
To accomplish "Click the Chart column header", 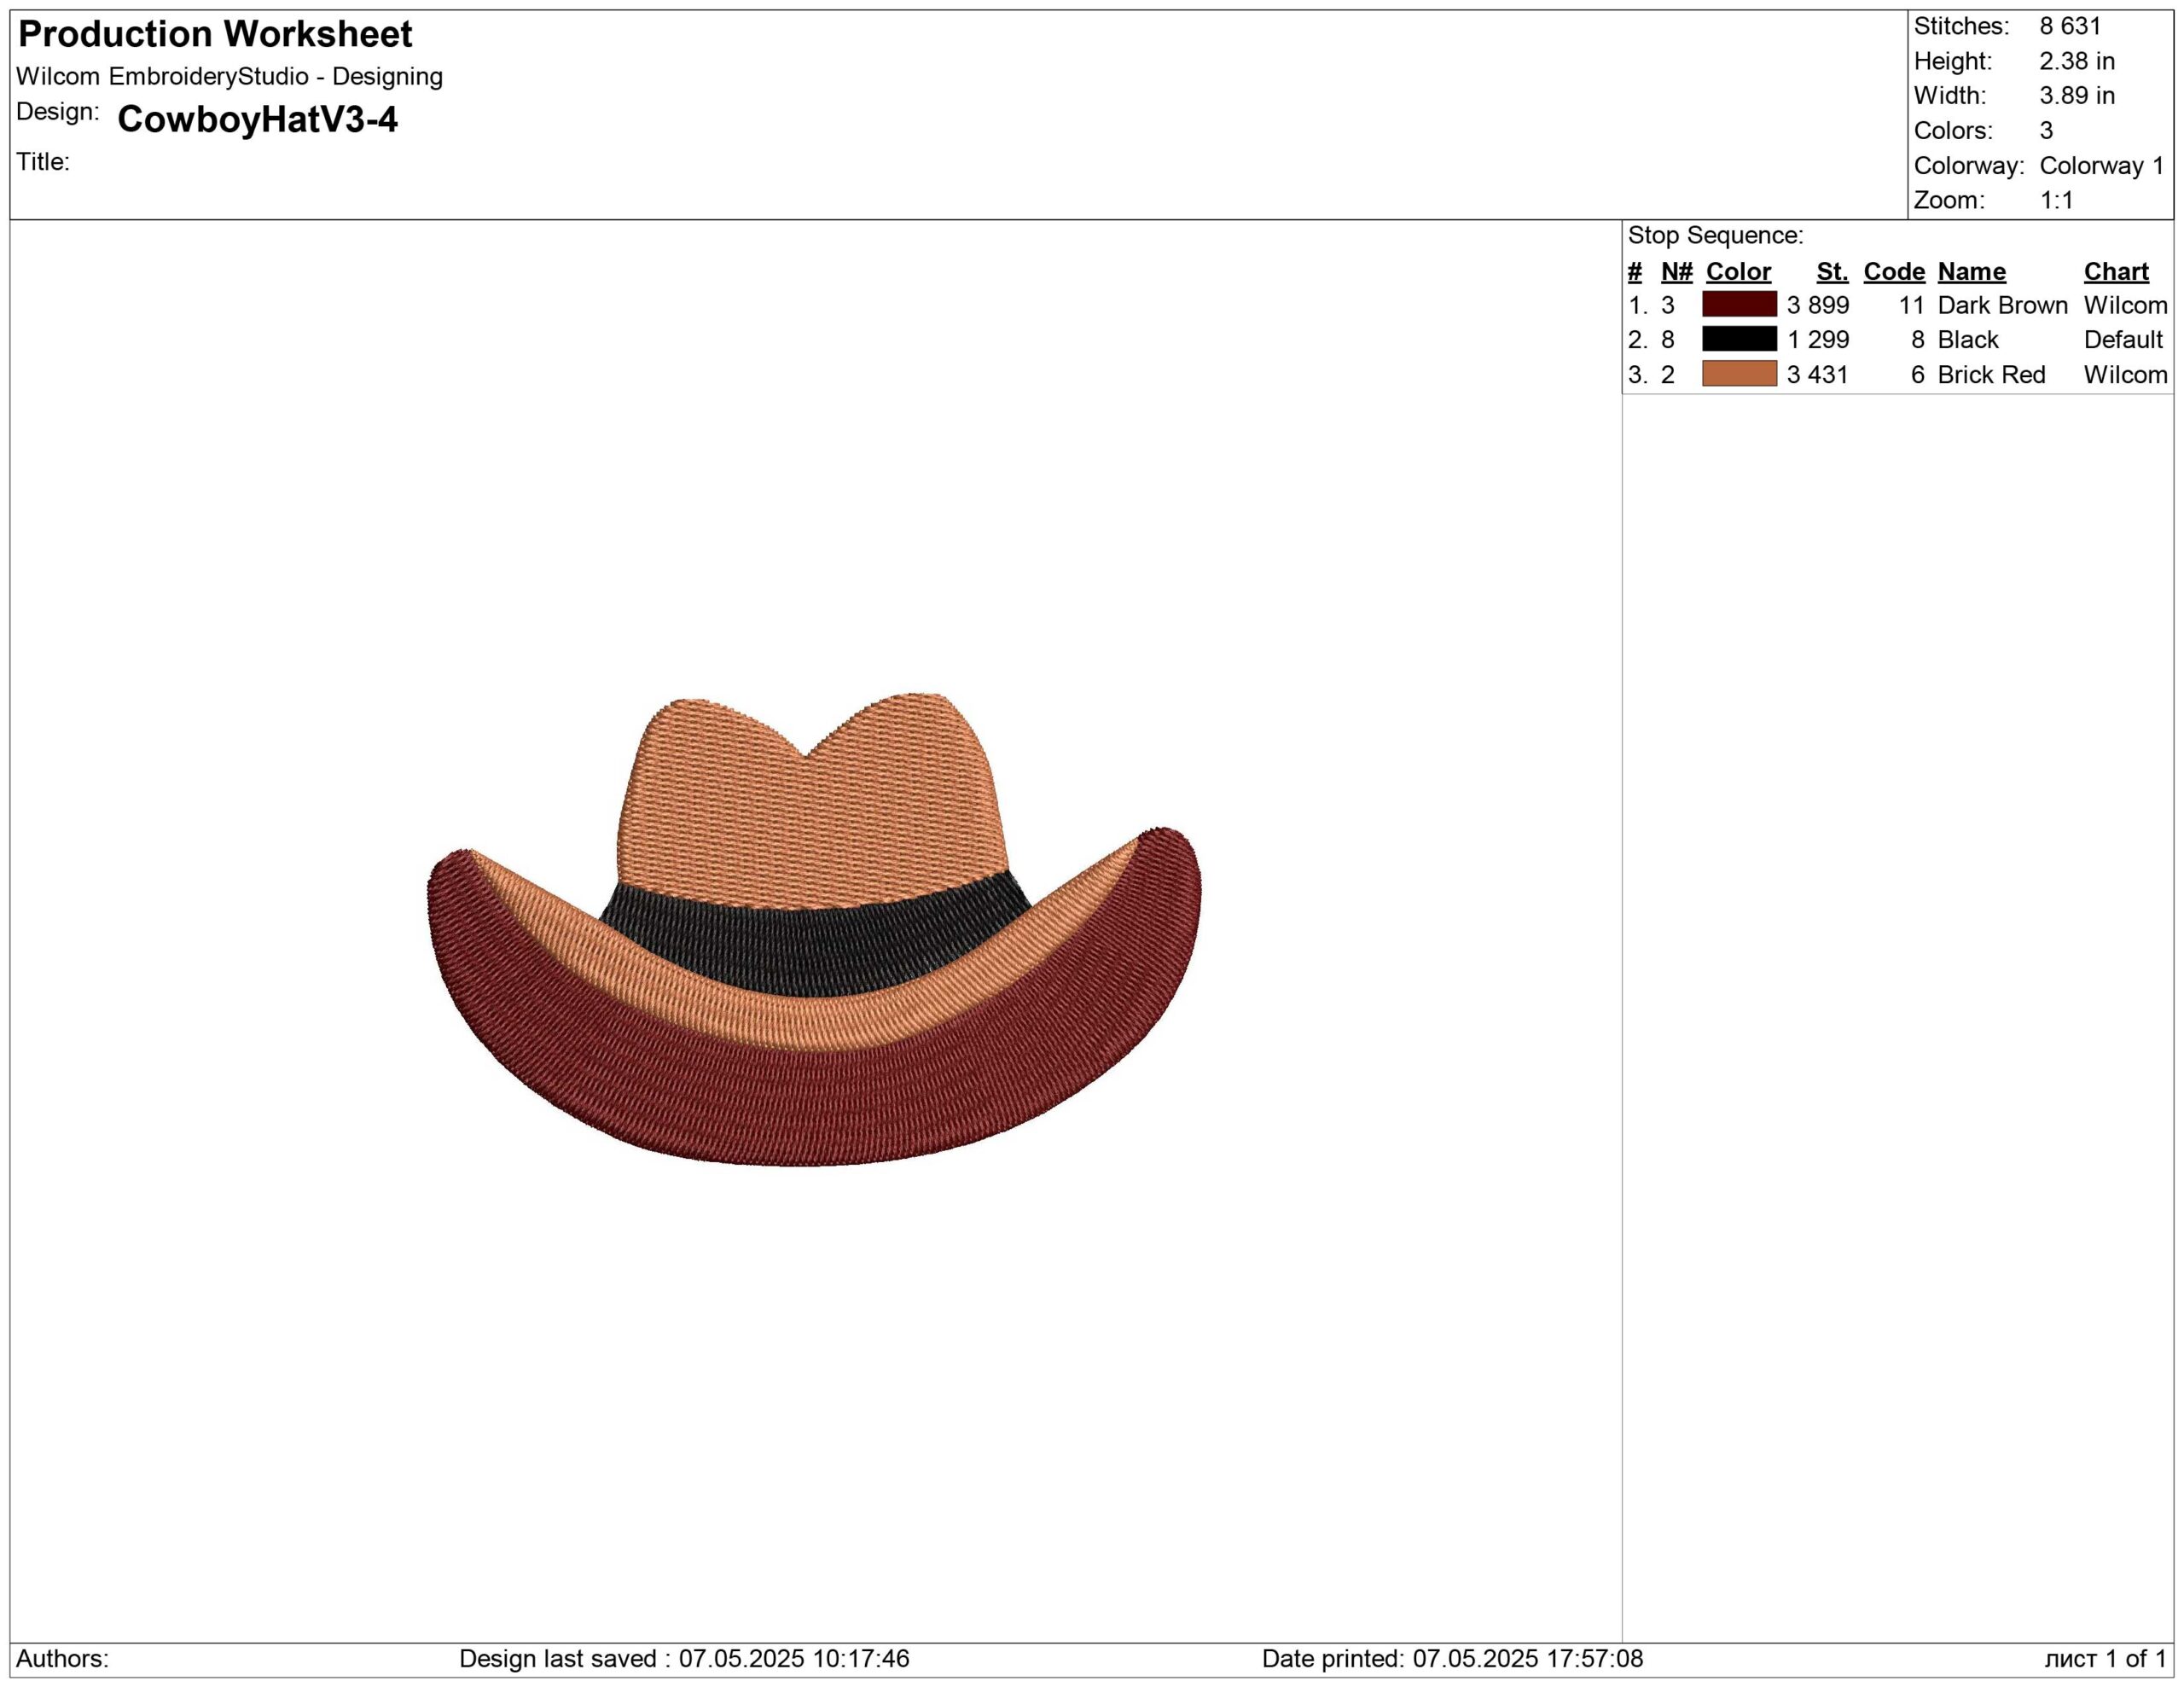I will 2116,272.
